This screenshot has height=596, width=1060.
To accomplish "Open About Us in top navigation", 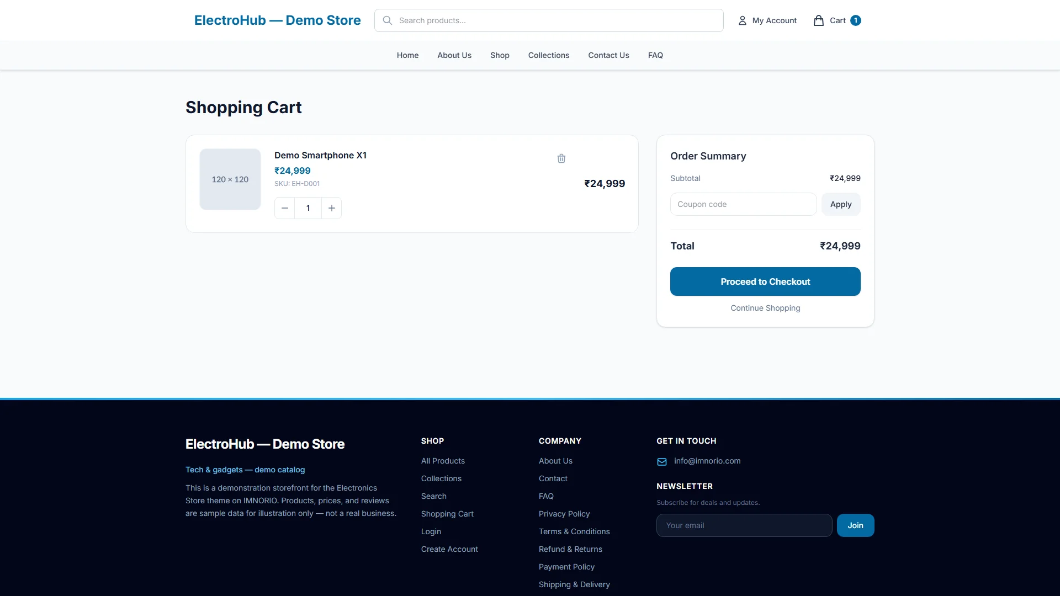I will click(454, 55).
